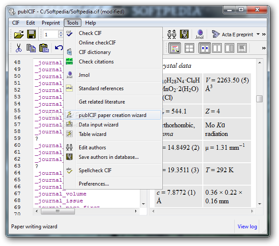Viewport: 279px width, 246px height.
Task: Open the View log link
Action: (247, 227)
